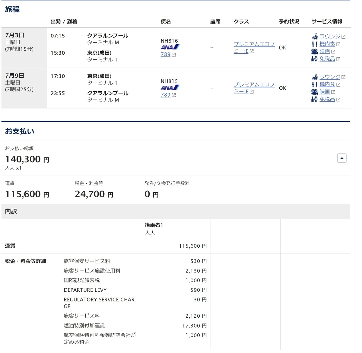
Task: Click the lounge seat icon for NH815
Action: (x=315, y=77)
